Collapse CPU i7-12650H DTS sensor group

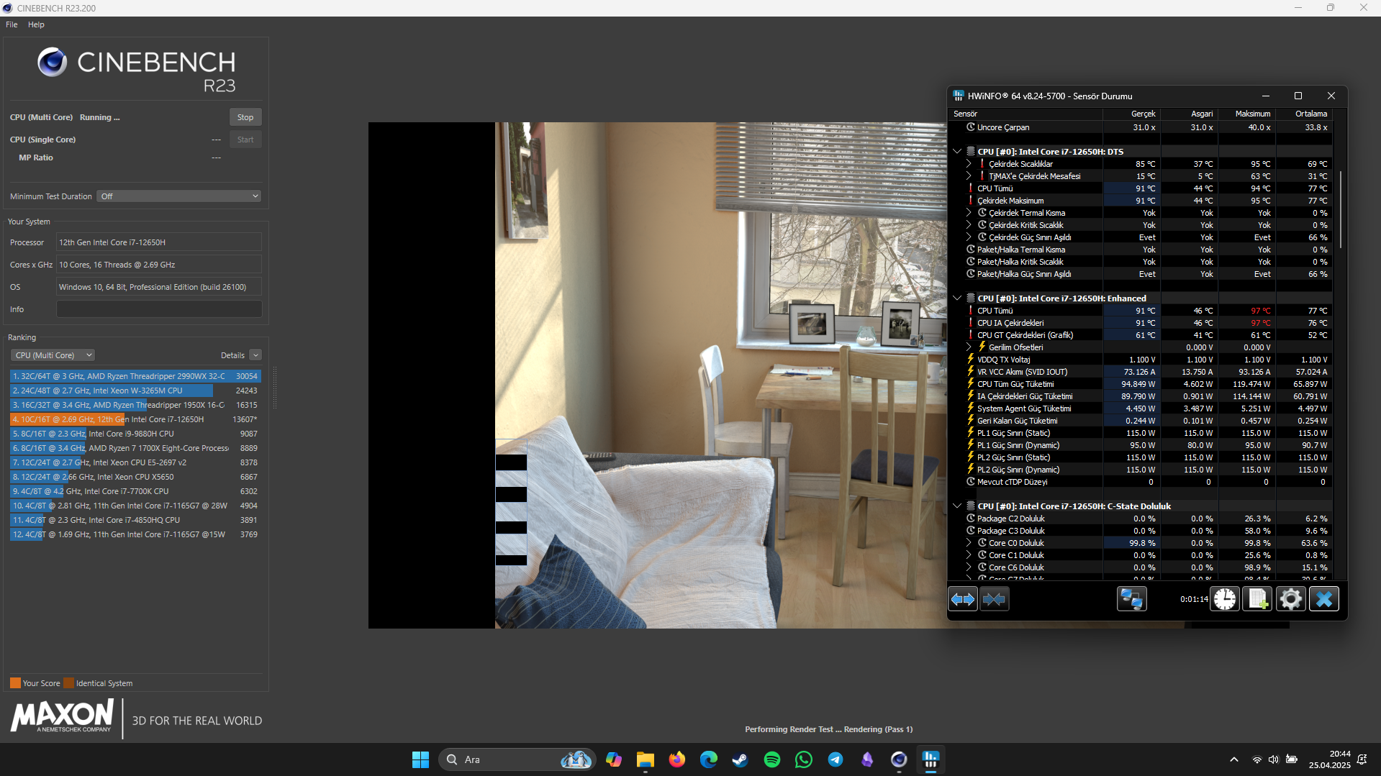957,152
